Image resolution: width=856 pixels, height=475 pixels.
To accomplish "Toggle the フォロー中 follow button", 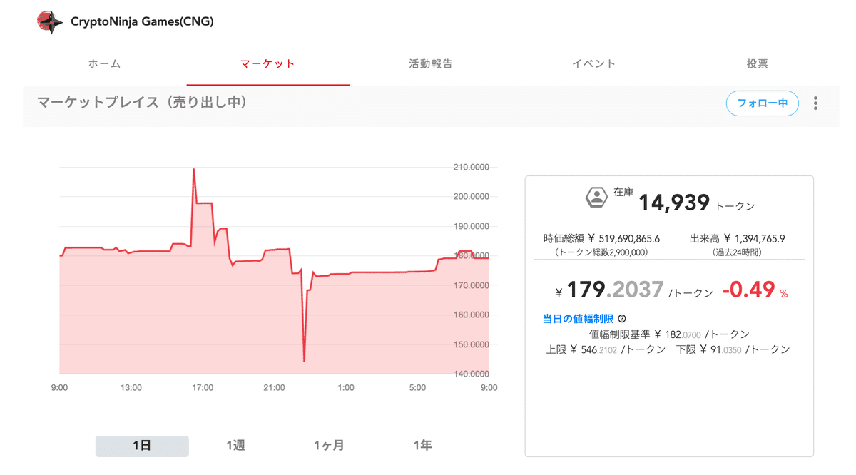I will click(x=763, y=103).
